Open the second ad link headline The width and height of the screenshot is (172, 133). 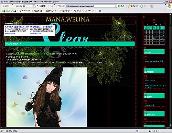41,27
